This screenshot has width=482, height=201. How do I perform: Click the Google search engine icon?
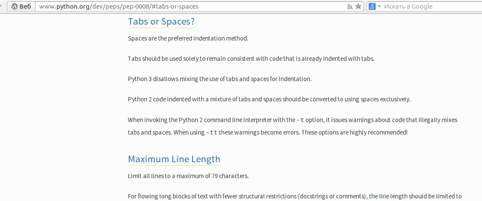pos(372,6)
